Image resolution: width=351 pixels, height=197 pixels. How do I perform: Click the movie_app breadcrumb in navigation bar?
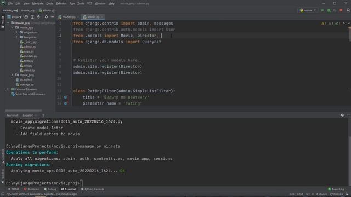point(28,10)
